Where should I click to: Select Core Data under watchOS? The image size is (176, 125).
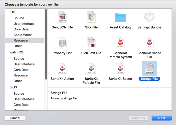(x=21, y=70)
